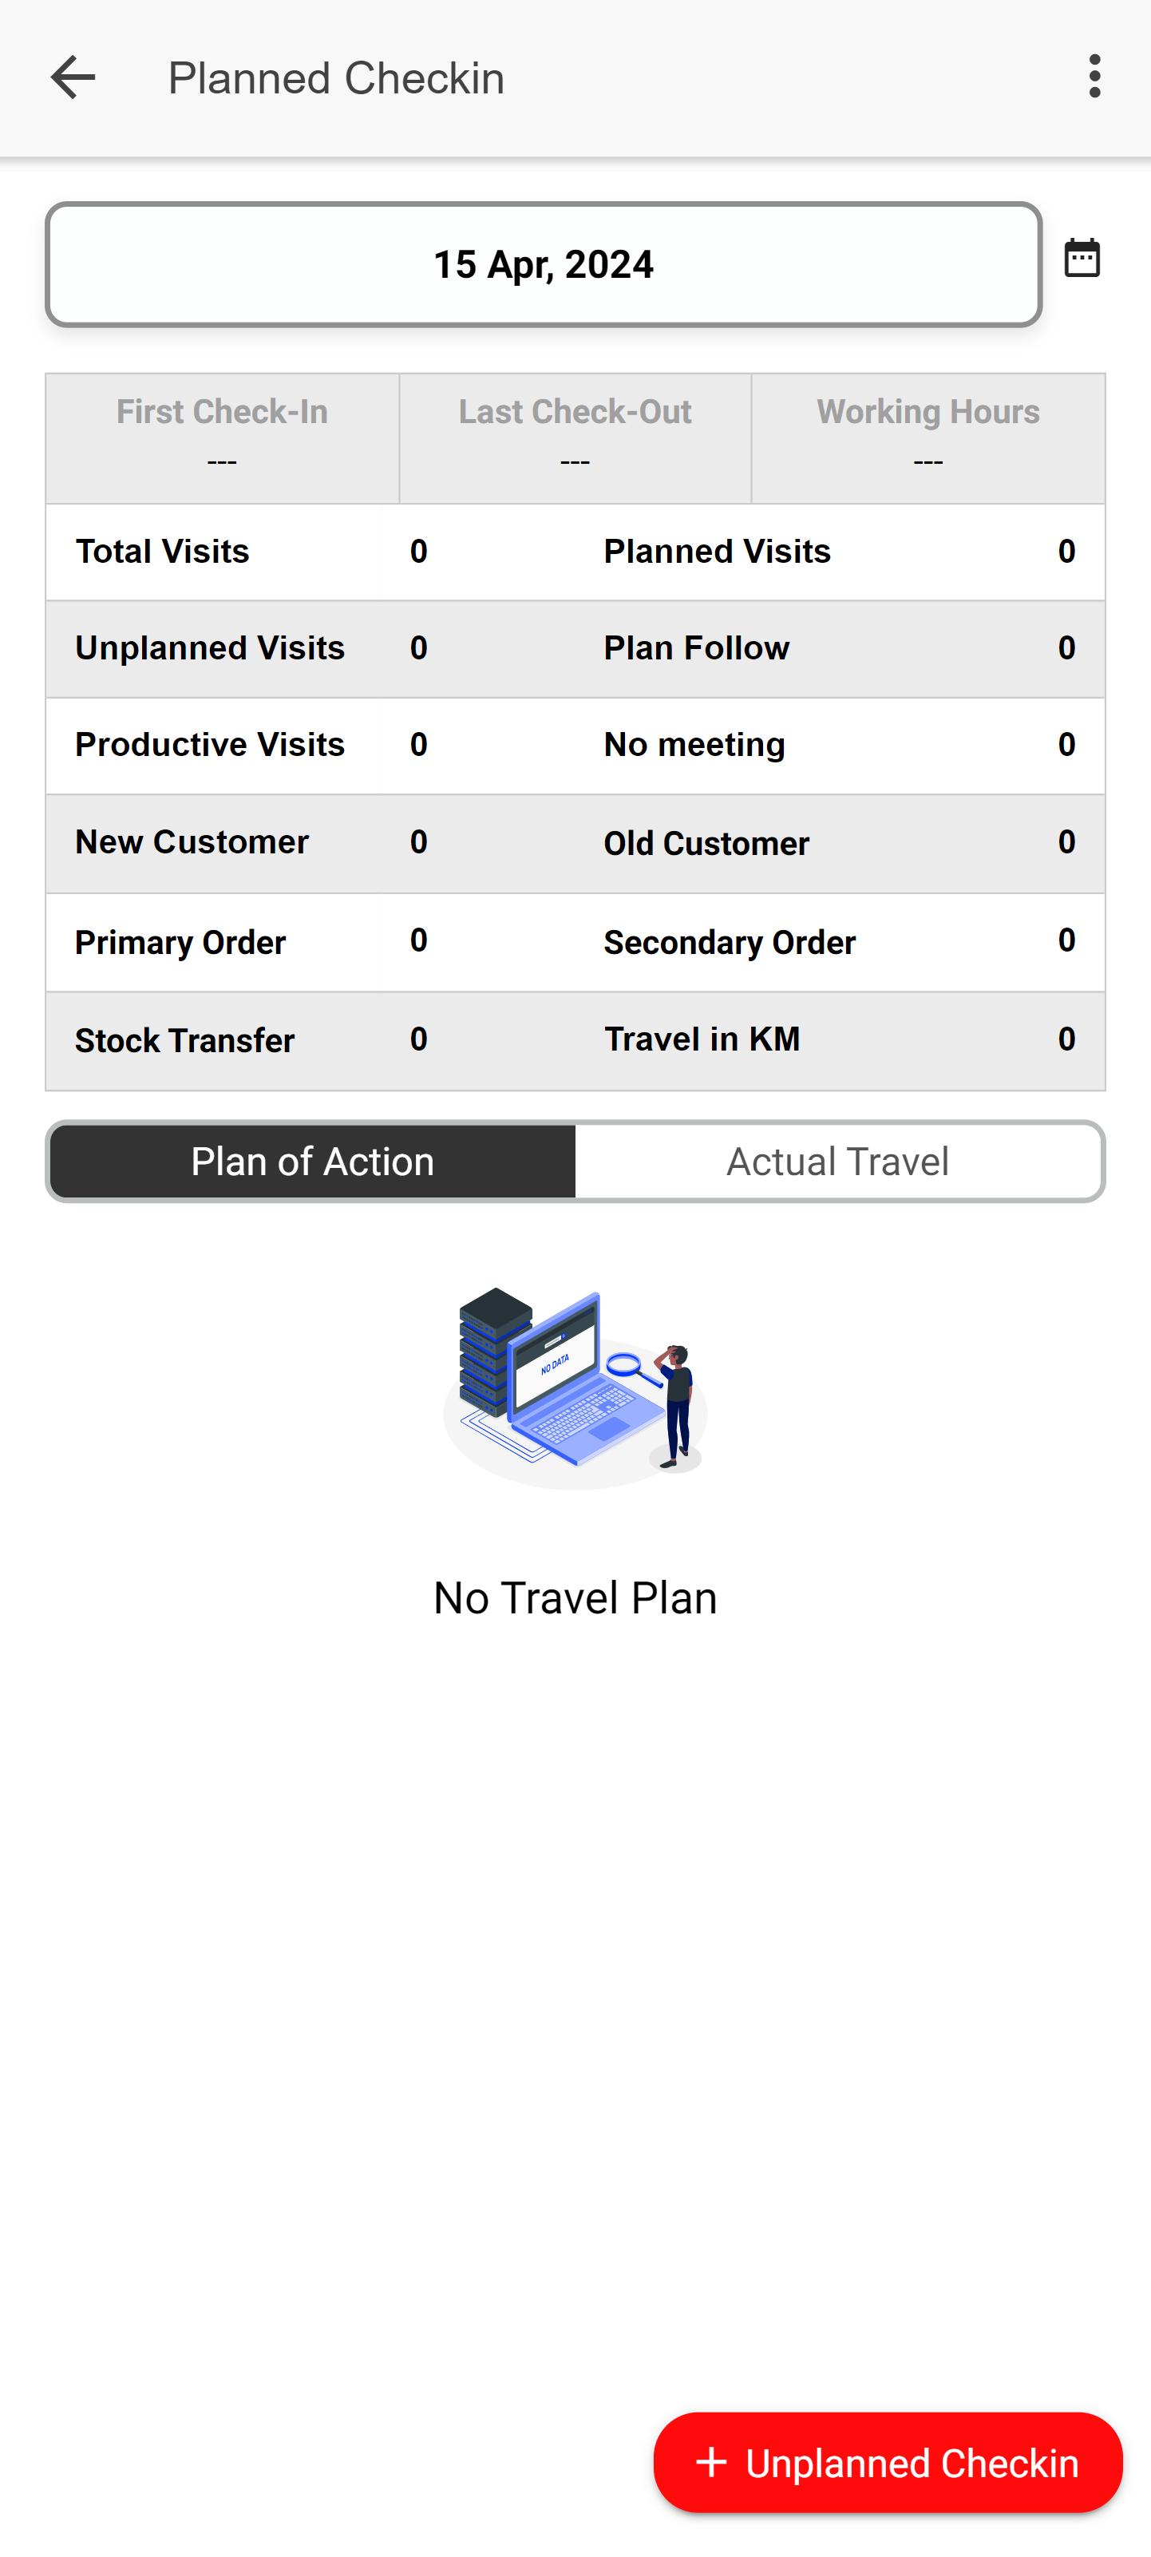Tap the Secondary Order label
This screenshot has height=2557, width=1151.
click(x=730, y=942)
